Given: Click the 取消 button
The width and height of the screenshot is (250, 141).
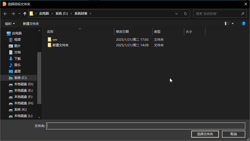Looking at the screenshot, I should tap(234, 134).
